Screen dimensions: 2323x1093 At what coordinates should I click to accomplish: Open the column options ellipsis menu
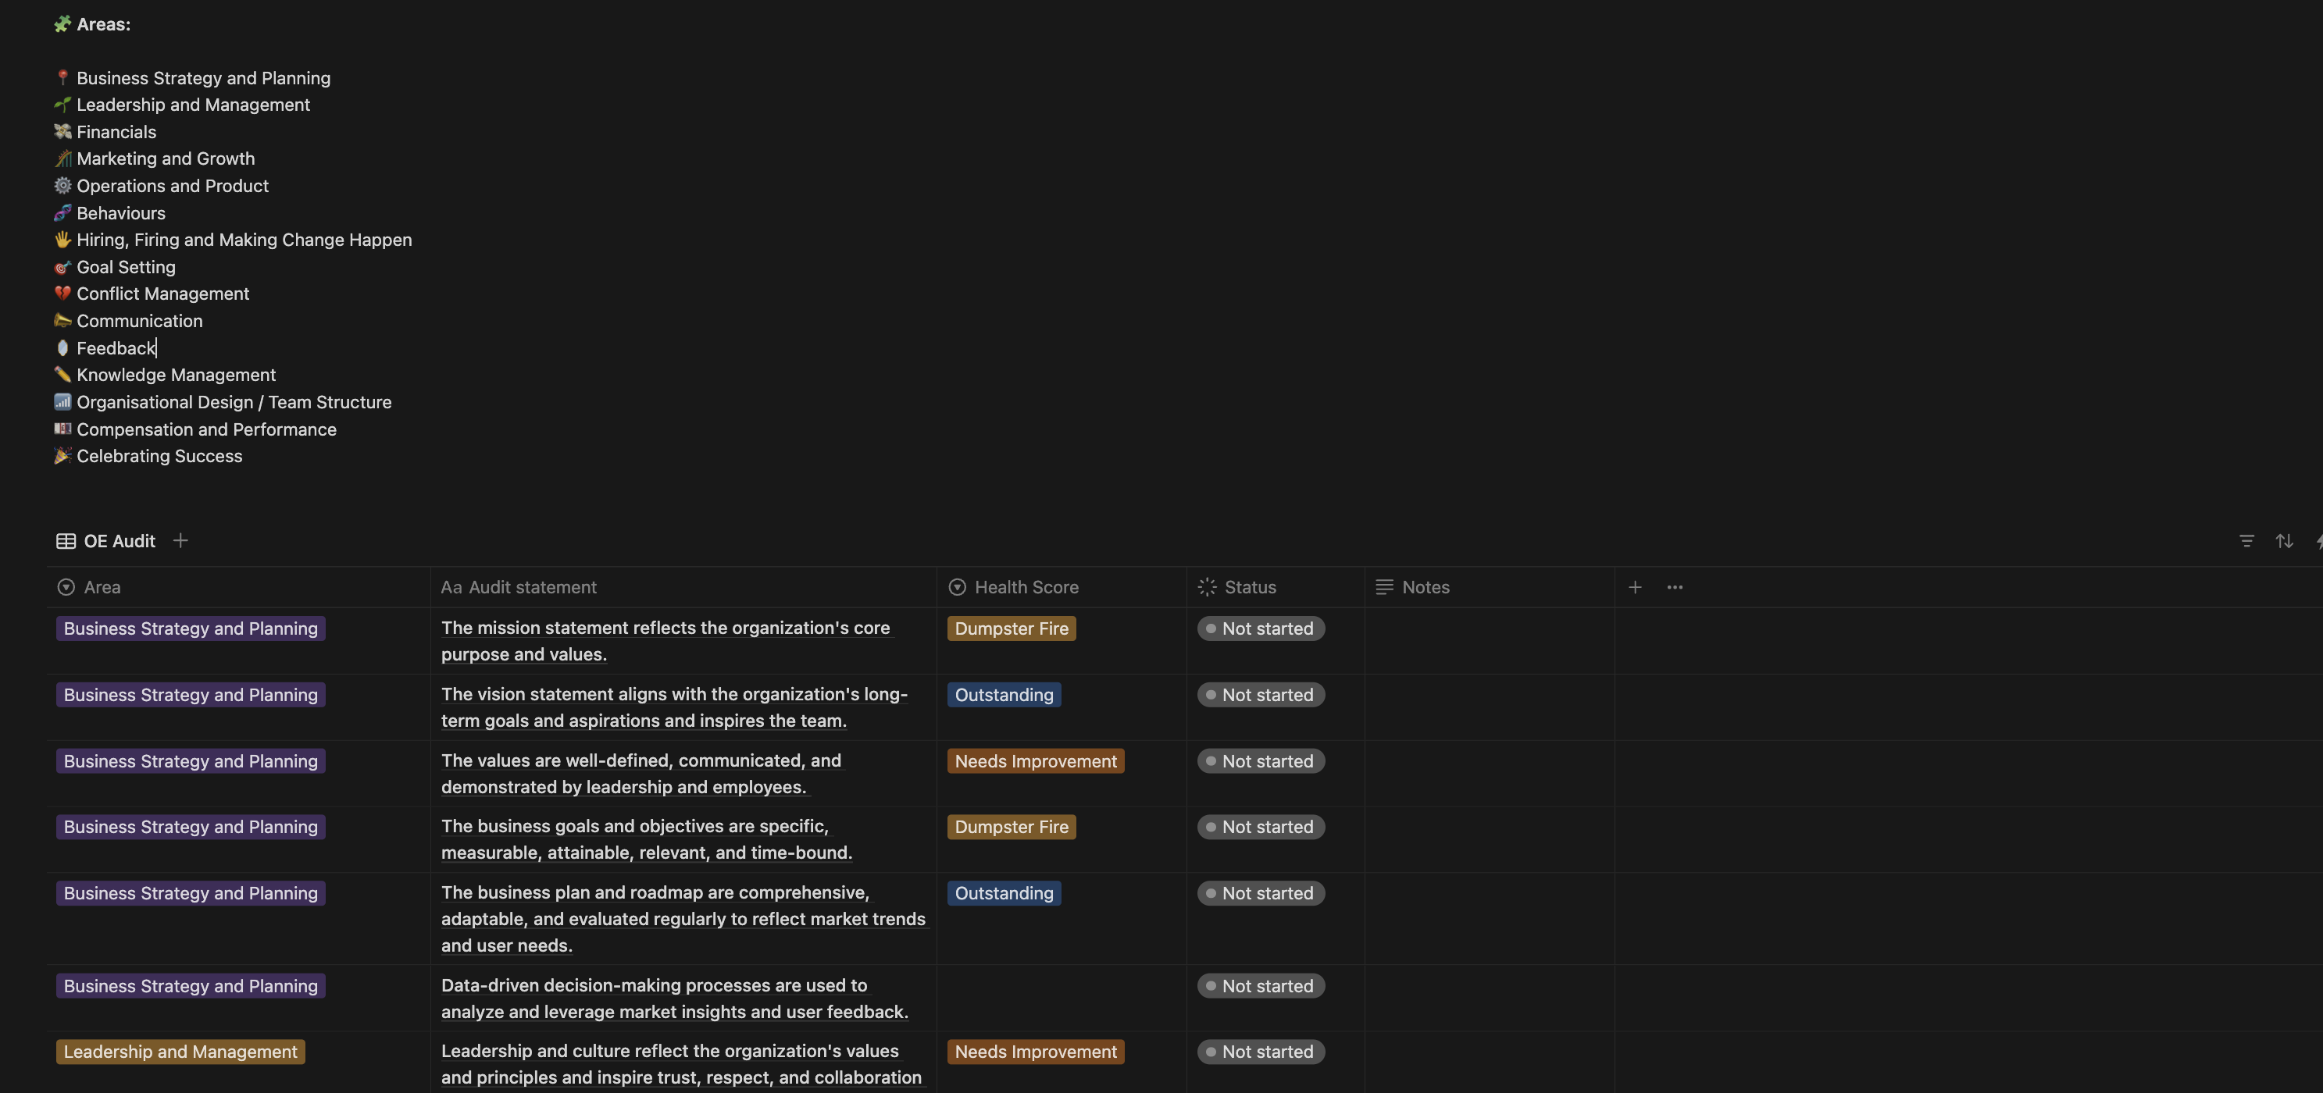pos(1674,586)
